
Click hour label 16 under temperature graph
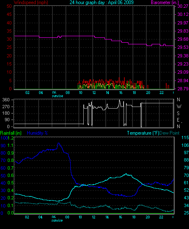(x=120, y=217)
